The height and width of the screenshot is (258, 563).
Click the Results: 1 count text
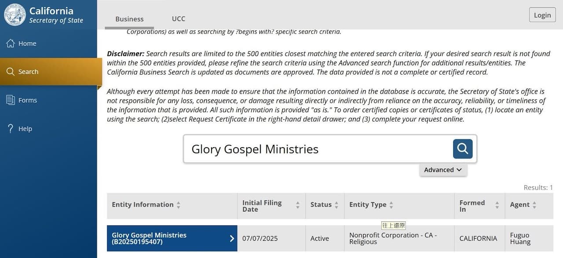click(538, 188)
